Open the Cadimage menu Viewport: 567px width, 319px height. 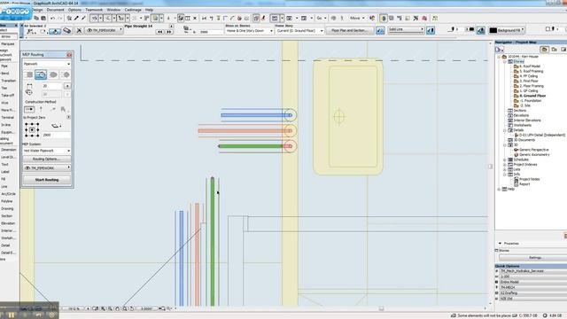tap(133, 10)
